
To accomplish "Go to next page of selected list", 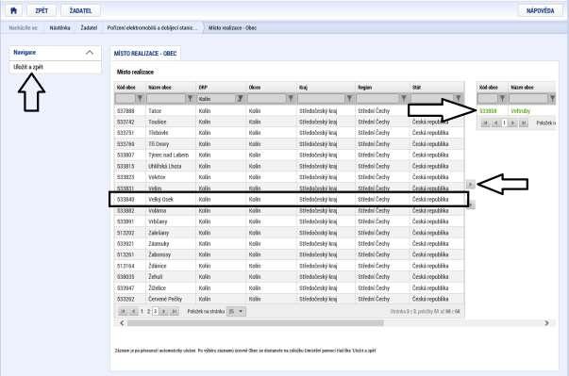I will coord(512,123).
